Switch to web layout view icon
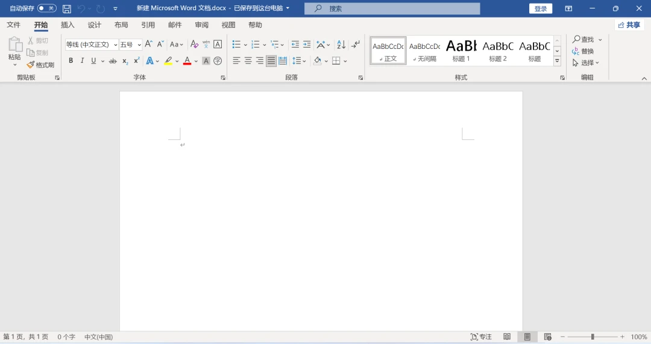Screen dimensions: 651x344 click(x=547, y=337)
